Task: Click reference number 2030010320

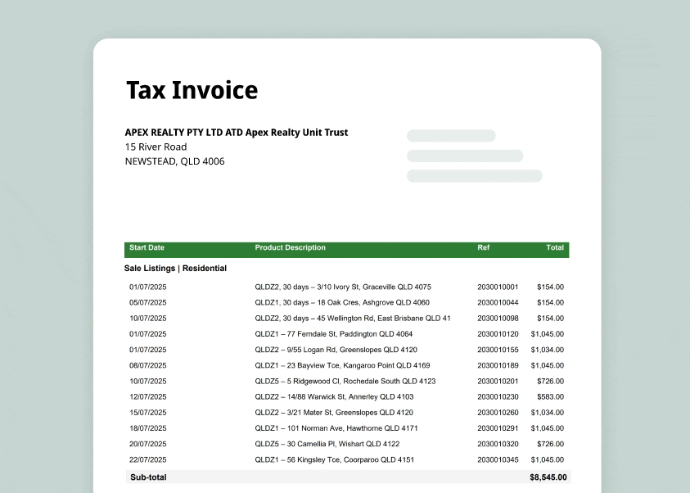Action: pos(498,444)
